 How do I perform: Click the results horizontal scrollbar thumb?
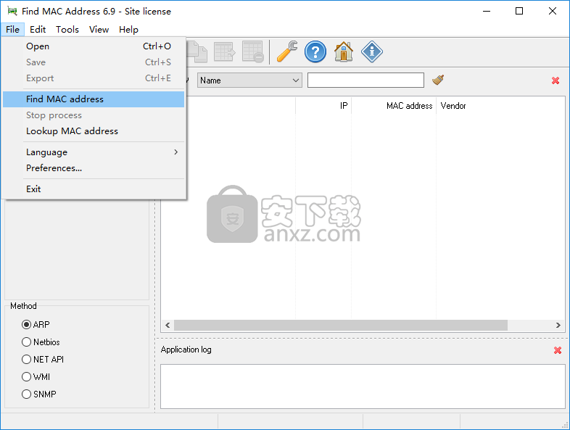[341, 325]
